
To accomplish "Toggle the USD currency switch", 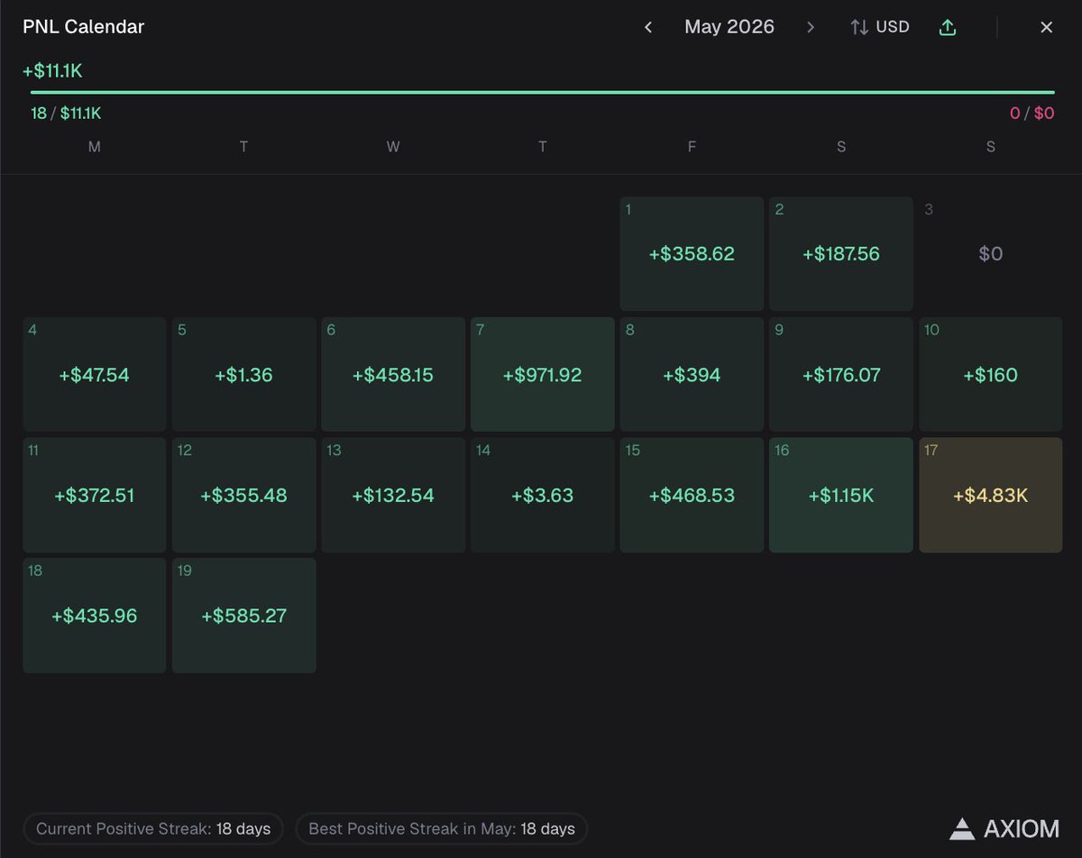I will click(880, 27).
